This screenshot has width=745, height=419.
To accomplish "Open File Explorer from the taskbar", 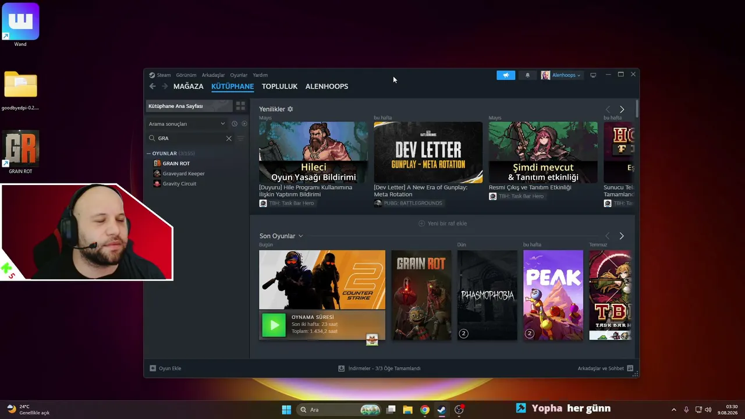I will pos(407,410).
